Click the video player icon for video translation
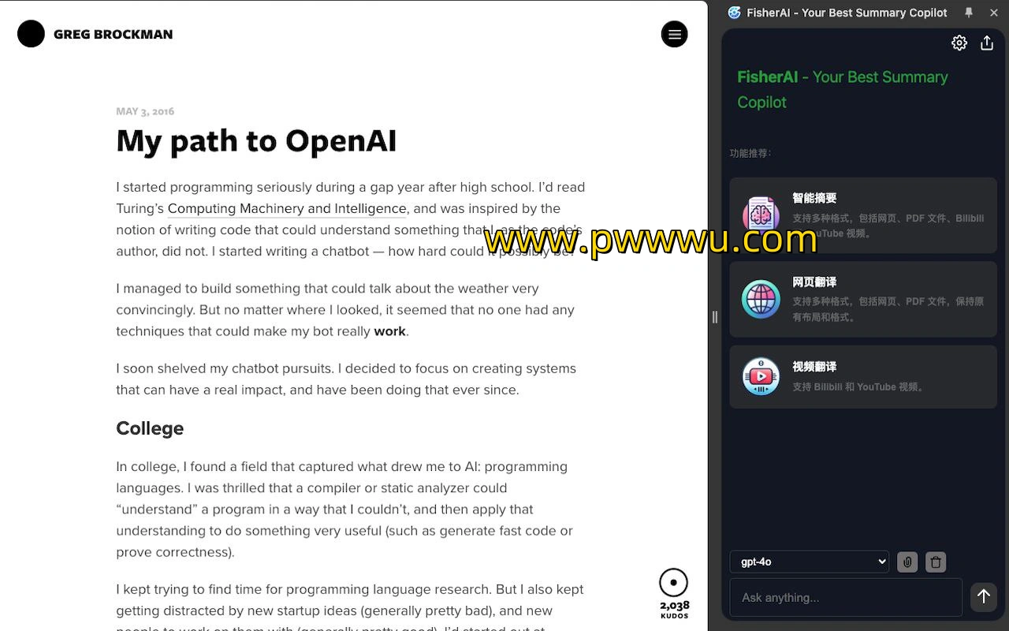 point(761,376)
